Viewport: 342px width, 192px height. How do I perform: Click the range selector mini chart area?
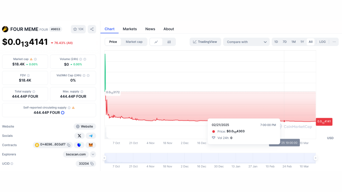coord(210,158)
